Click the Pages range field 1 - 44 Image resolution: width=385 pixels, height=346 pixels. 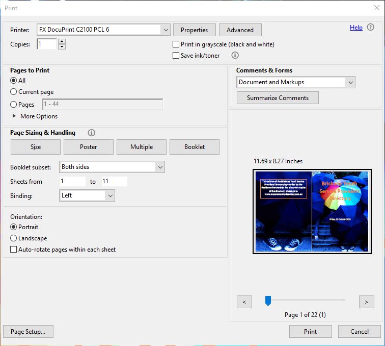click(x=103, y=104)
